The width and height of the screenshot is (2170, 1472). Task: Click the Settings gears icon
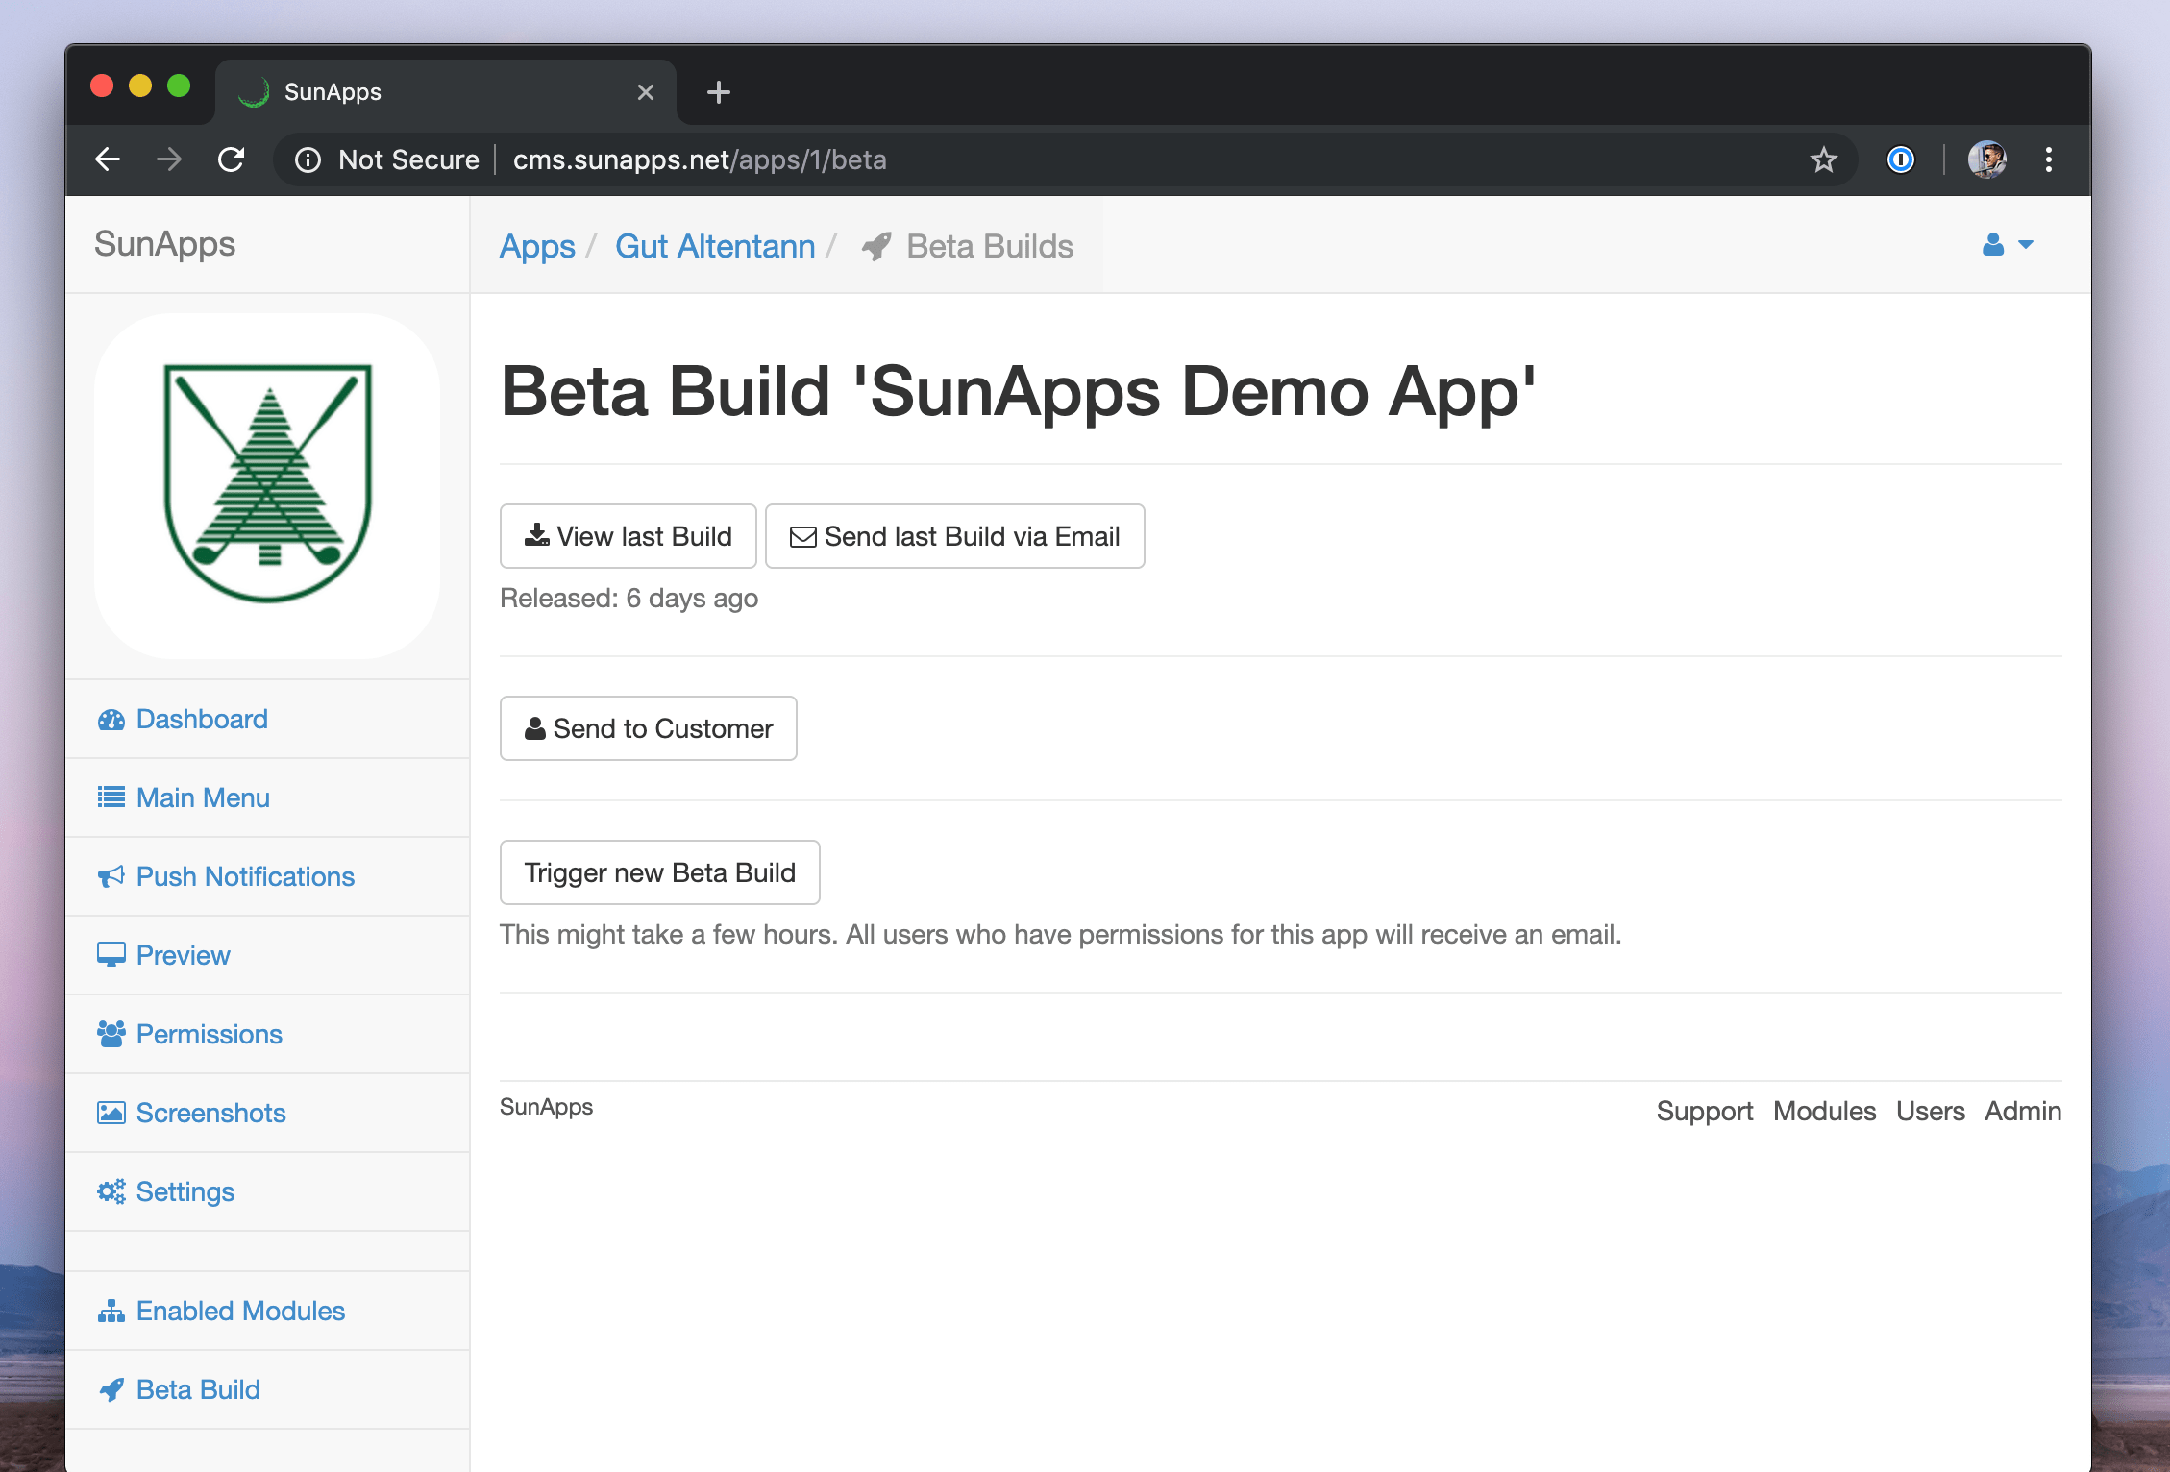(111, 1191)
